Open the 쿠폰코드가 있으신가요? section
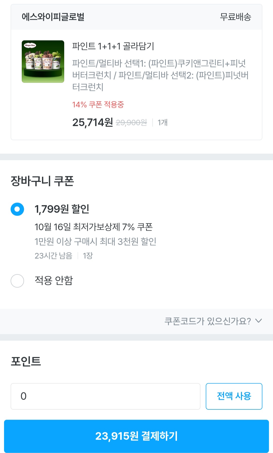 [x=208, y=321]
